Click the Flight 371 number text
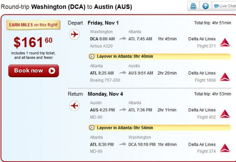The height and width of the screenshot is (162, 236). tap(206, 46)
